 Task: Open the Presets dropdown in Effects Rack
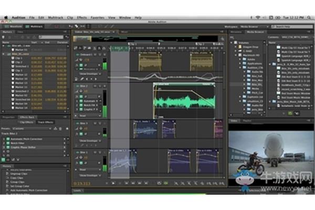pos(31,129)
